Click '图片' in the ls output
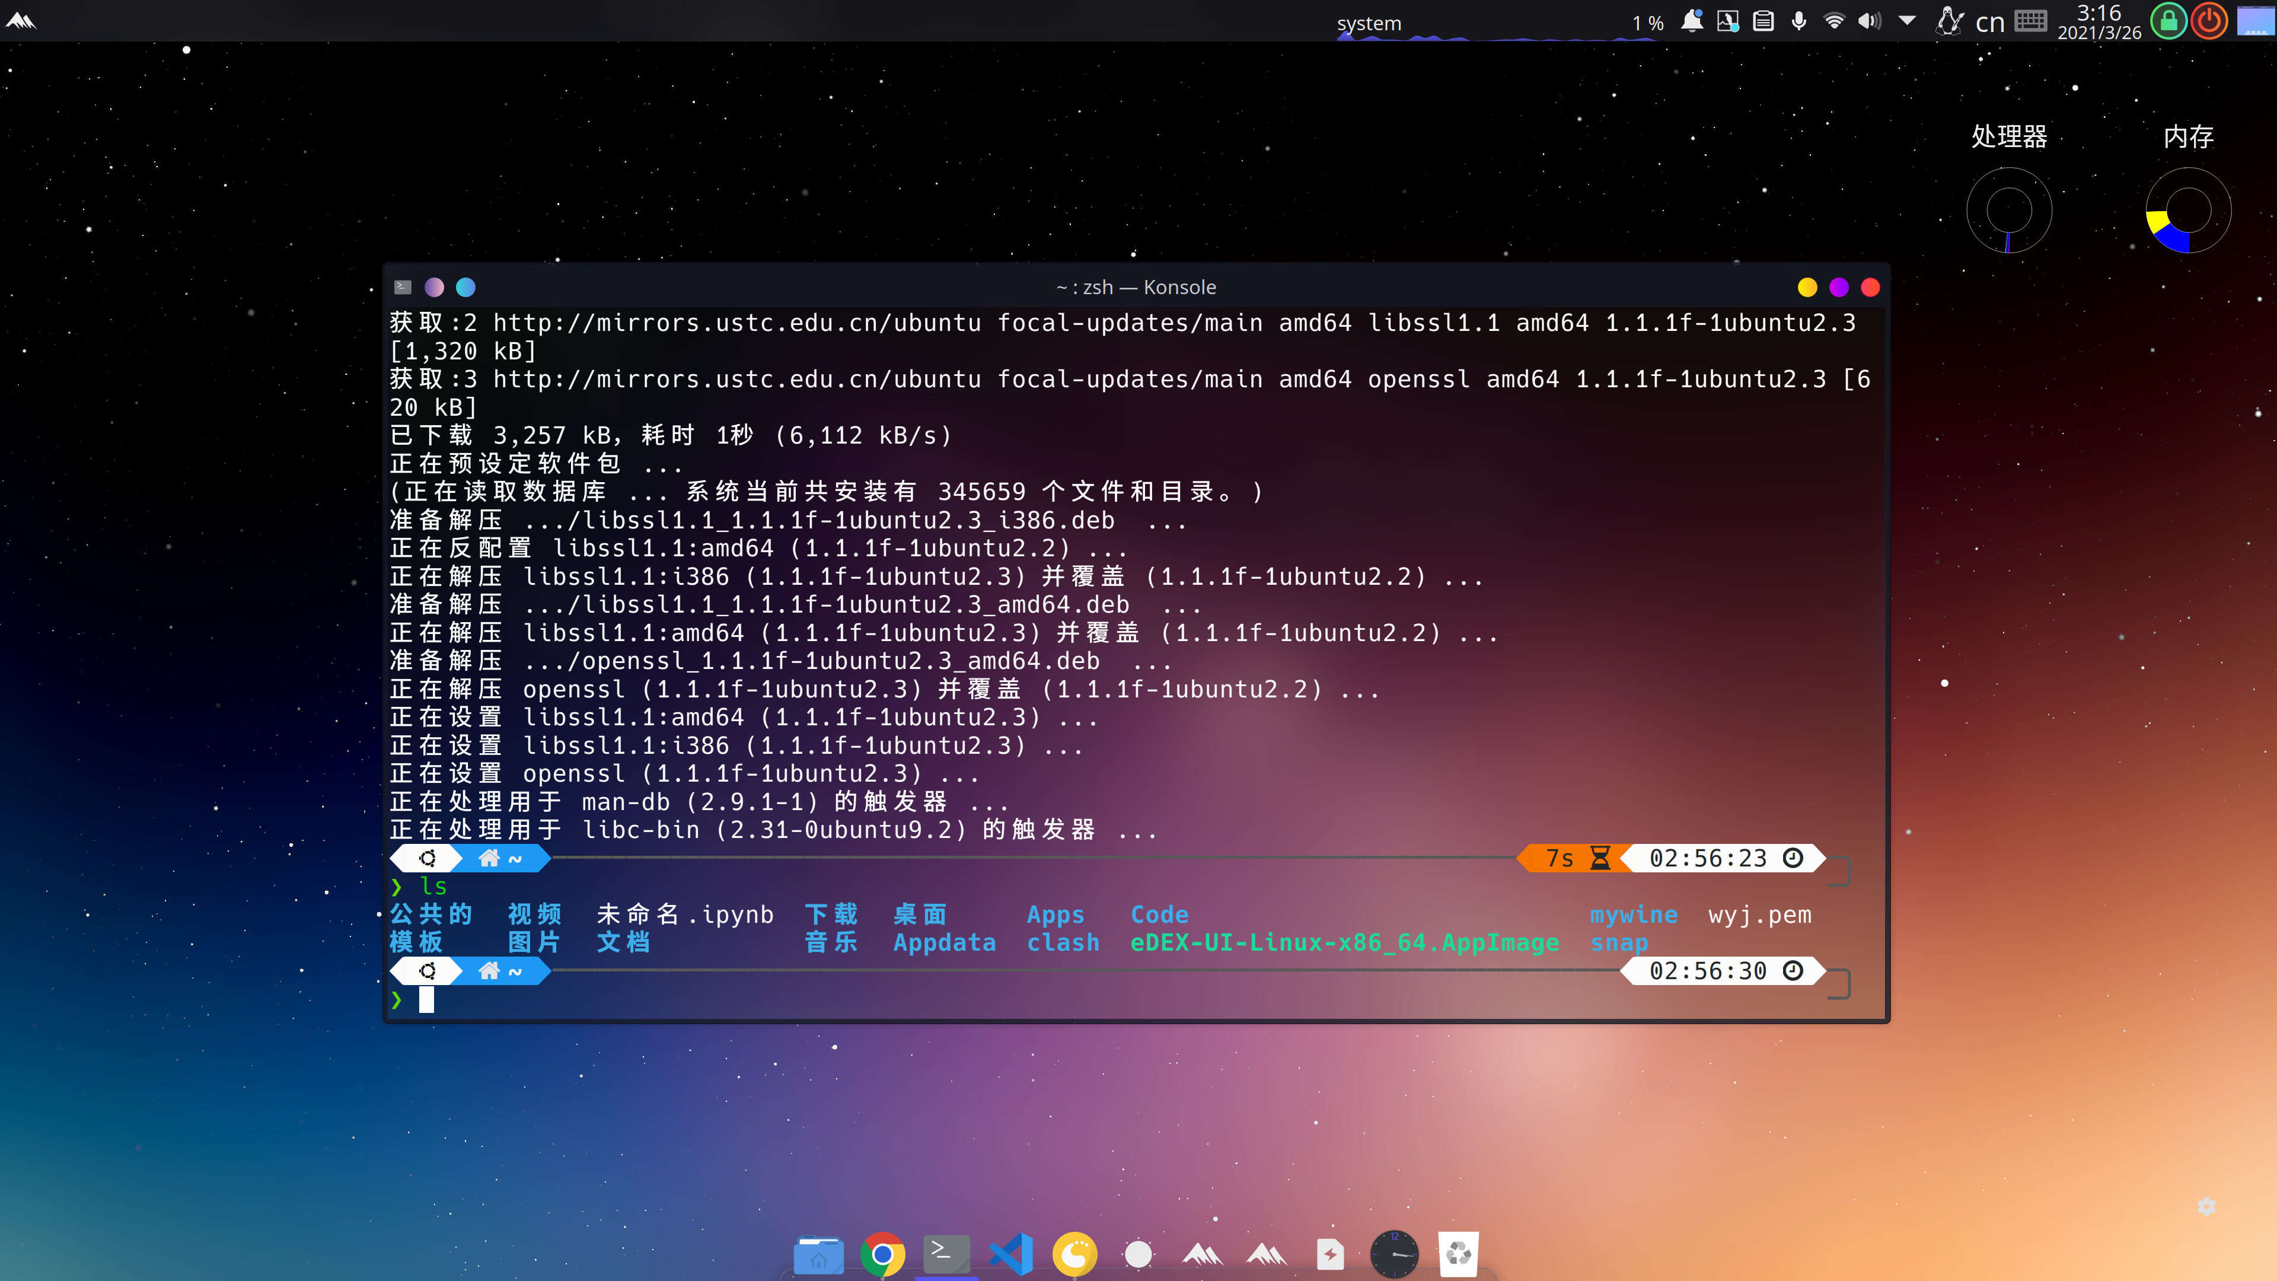Viewport: 2277px width, 1281px height. (535, 942)
